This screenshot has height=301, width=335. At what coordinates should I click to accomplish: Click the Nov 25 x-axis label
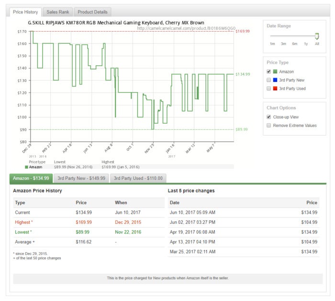[x=149, y=149]
